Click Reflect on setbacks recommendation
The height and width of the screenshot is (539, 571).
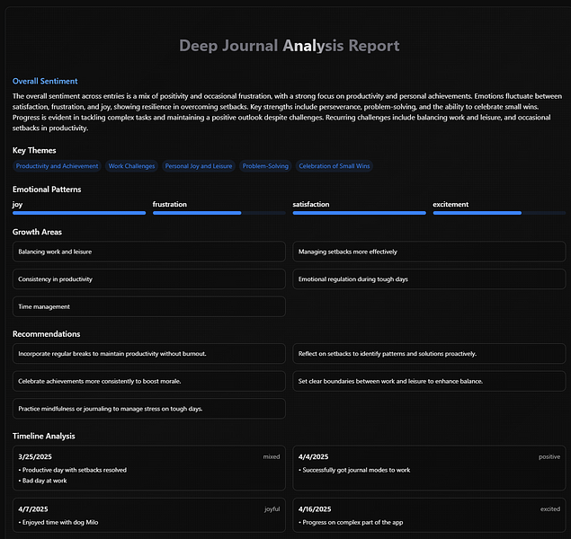coord(429,354)
